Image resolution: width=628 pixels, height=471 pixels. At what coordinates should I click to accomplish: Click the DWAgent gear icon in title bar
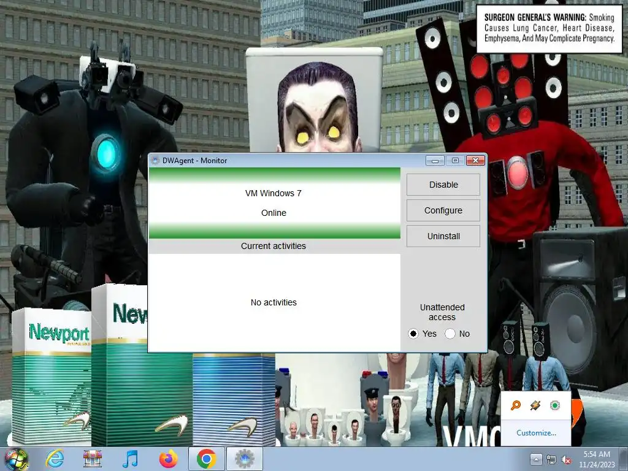[x=155, y=161]
